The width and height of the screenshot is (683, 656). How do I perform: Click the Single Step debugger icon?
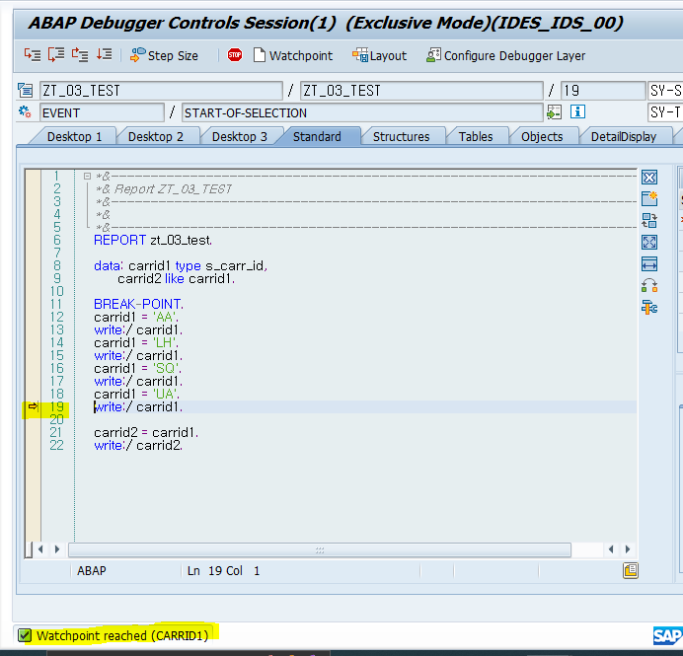[x=33, y=55]
